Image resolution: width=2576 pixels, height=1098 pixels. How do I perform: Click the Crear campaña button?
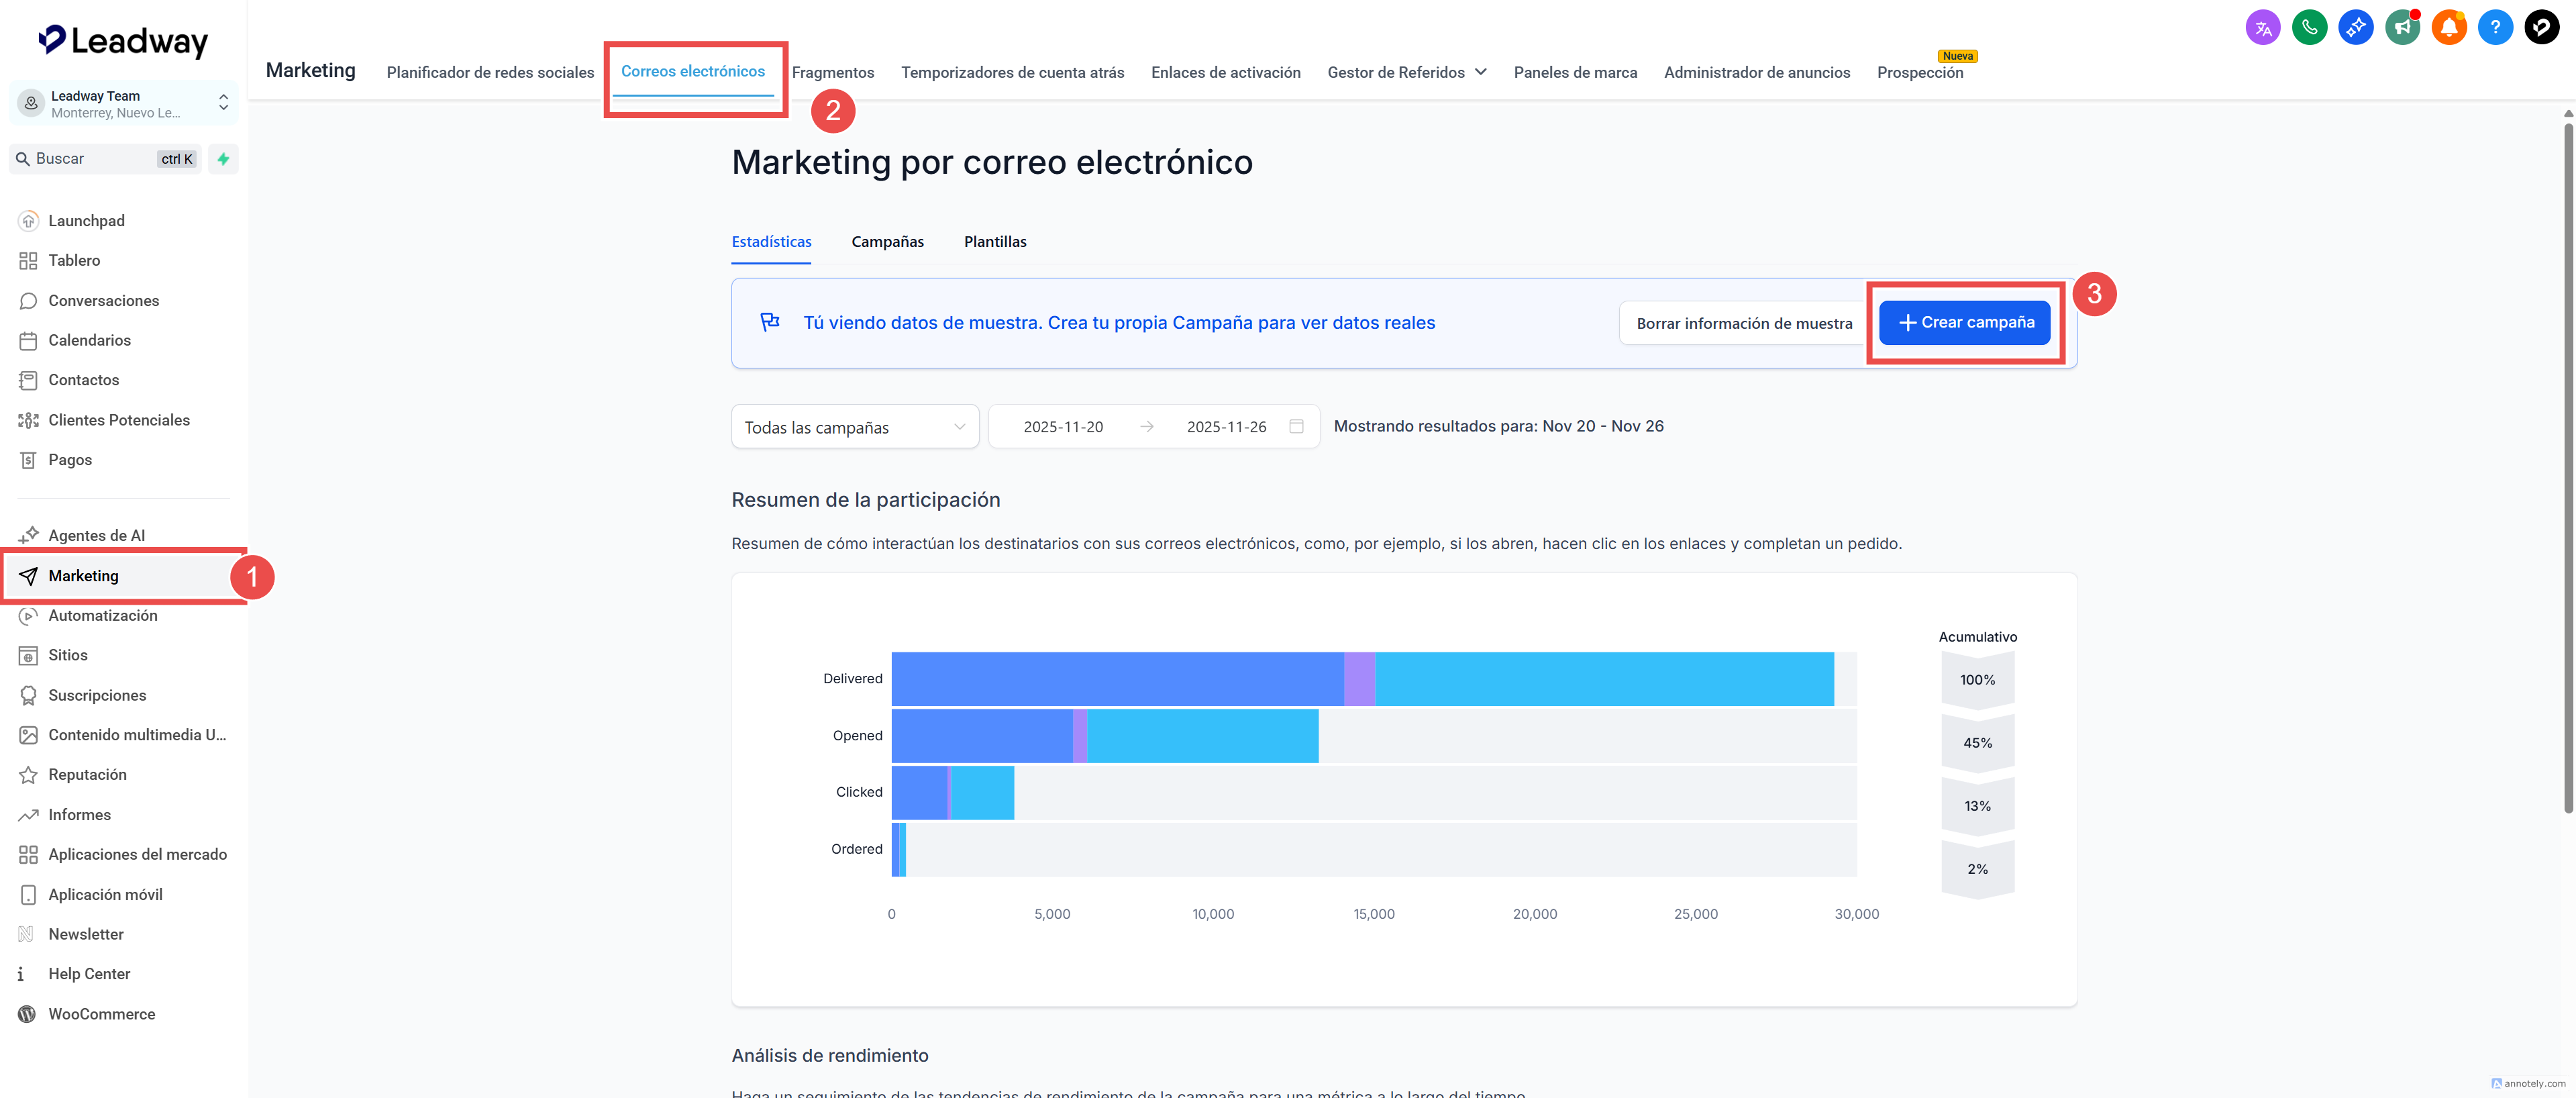click(x=1964, y=323)
